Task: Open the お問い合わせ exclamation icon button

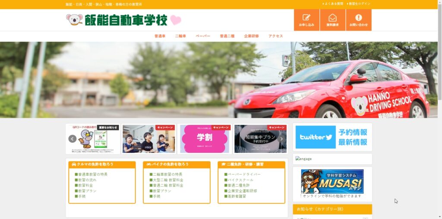Action: 359,20
